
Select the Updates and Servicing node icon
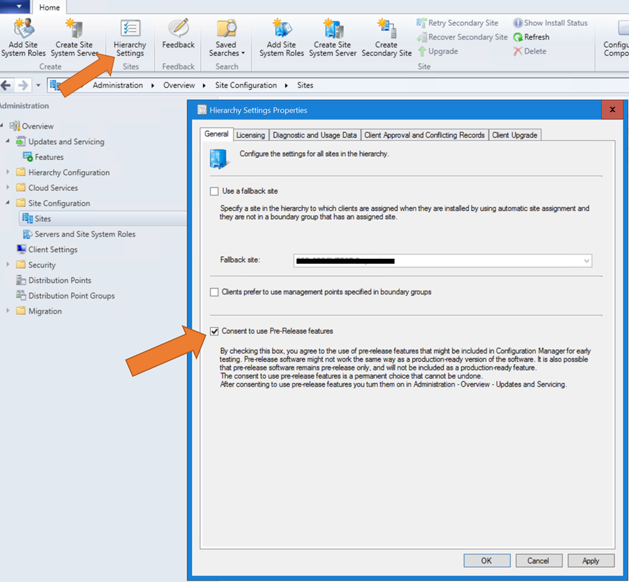point(21,141)
